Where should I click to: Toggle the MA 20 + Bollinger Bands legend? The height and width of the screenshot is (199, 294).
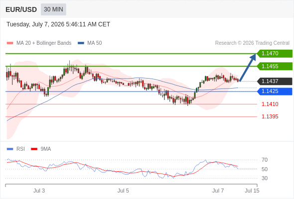coord(39,43)
